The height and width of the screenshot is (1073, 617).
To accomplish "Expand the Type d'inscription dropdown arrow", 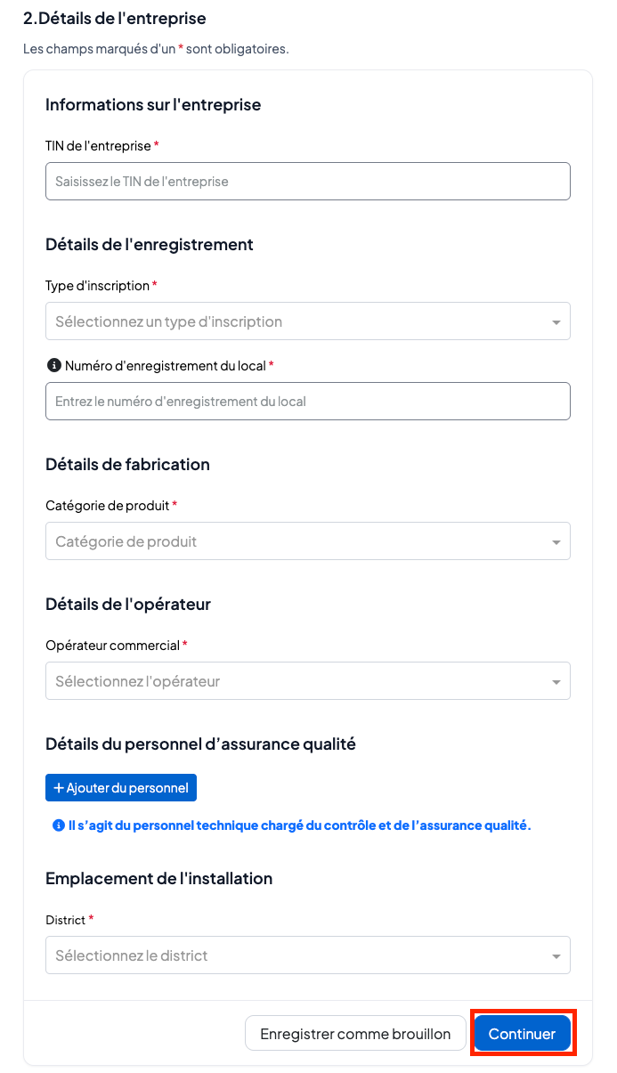I will (x=556, y=322).
